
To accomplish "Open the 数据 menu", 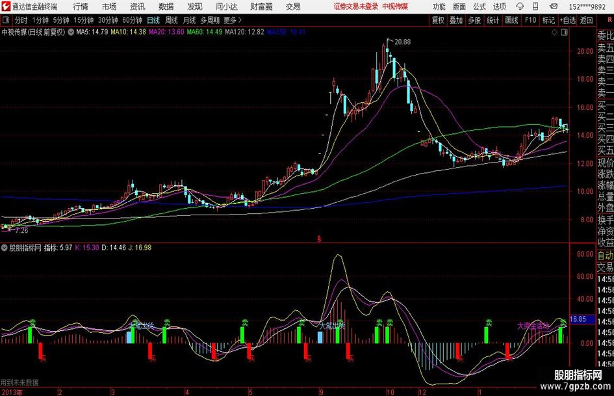I will coord(166,7).
